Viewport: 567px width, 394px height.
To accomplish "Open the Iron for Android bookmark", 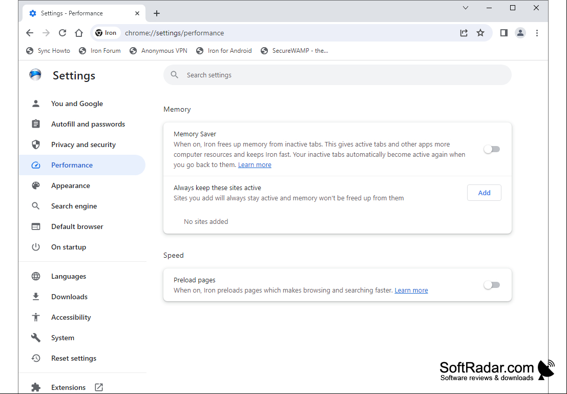I will [x=224, y=51].
